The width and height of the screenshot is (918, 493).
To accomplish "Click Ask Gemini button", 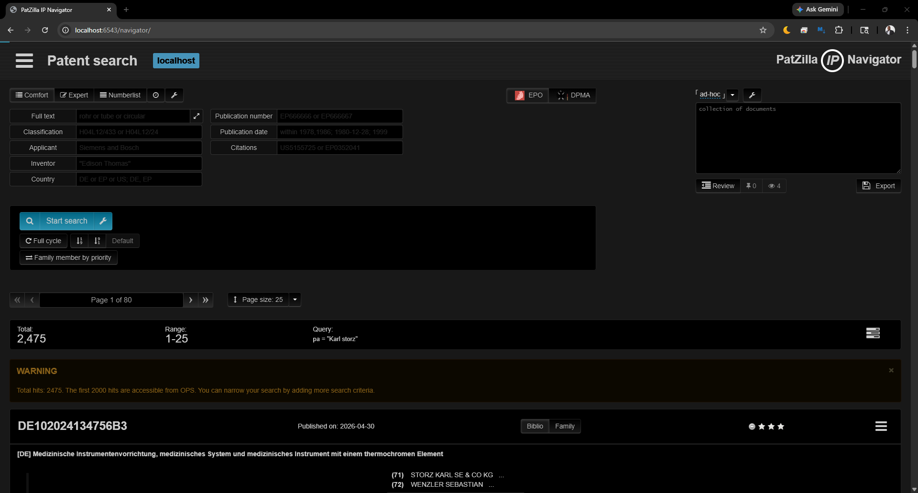I will [x=818, y=10].
